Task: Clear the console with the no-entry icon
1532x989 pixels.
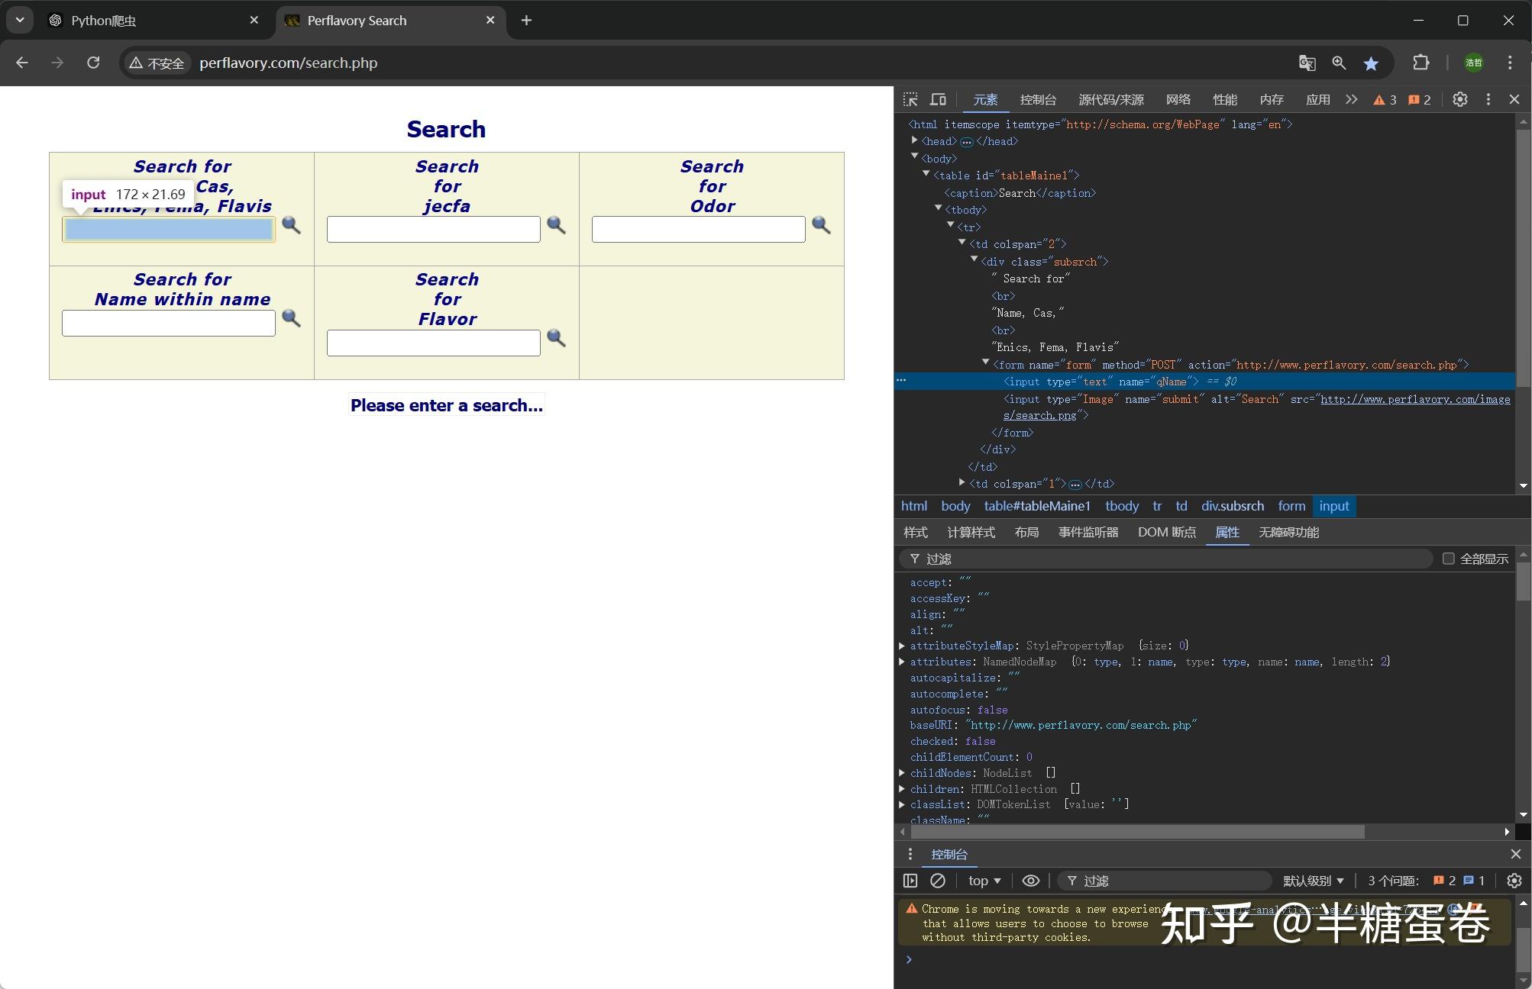Action: 938,881
